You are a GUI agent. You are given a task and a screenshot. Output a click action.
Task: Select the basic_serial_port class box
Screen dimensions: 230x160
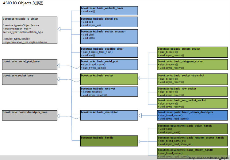[x=109, y=65]
